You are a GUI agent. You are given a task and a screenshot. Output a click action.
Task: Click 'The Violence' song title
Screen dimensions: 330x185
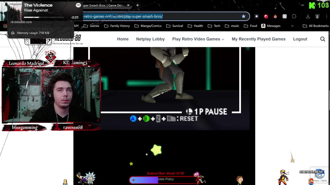pyautogui.click(x=38, y=5)
